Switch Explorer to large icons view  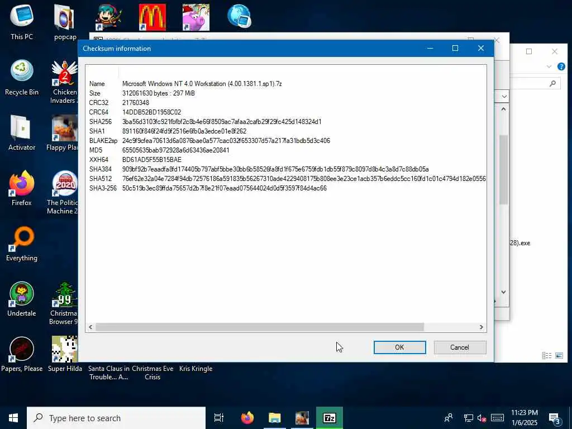coord(559,355)
